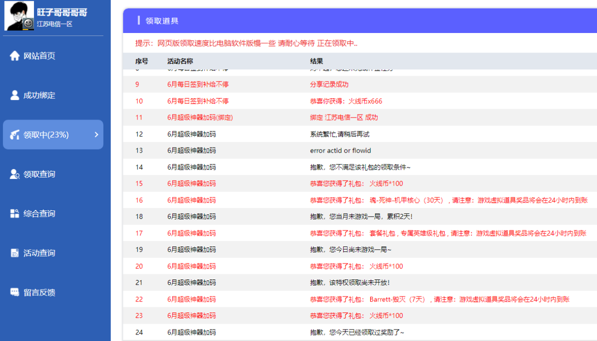This screenshot has width=597, height=341.
Task: Select row 16 死神-机甲核心 reward result
Action: pyautogui.click(x=448, y=200)
